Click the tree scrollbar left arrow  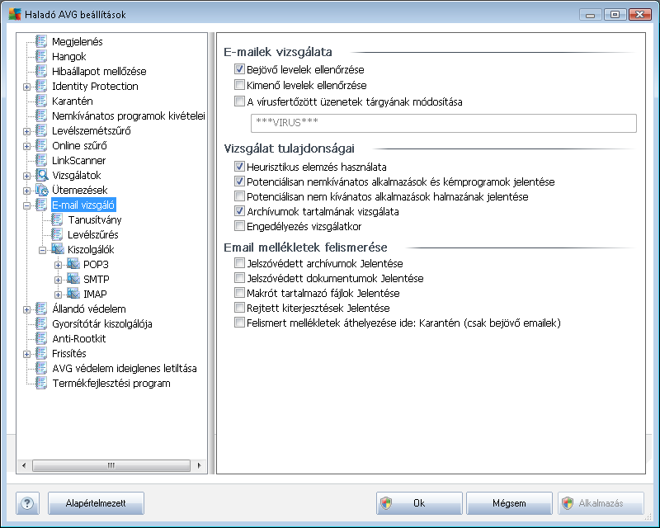click(x=24, y=465)
